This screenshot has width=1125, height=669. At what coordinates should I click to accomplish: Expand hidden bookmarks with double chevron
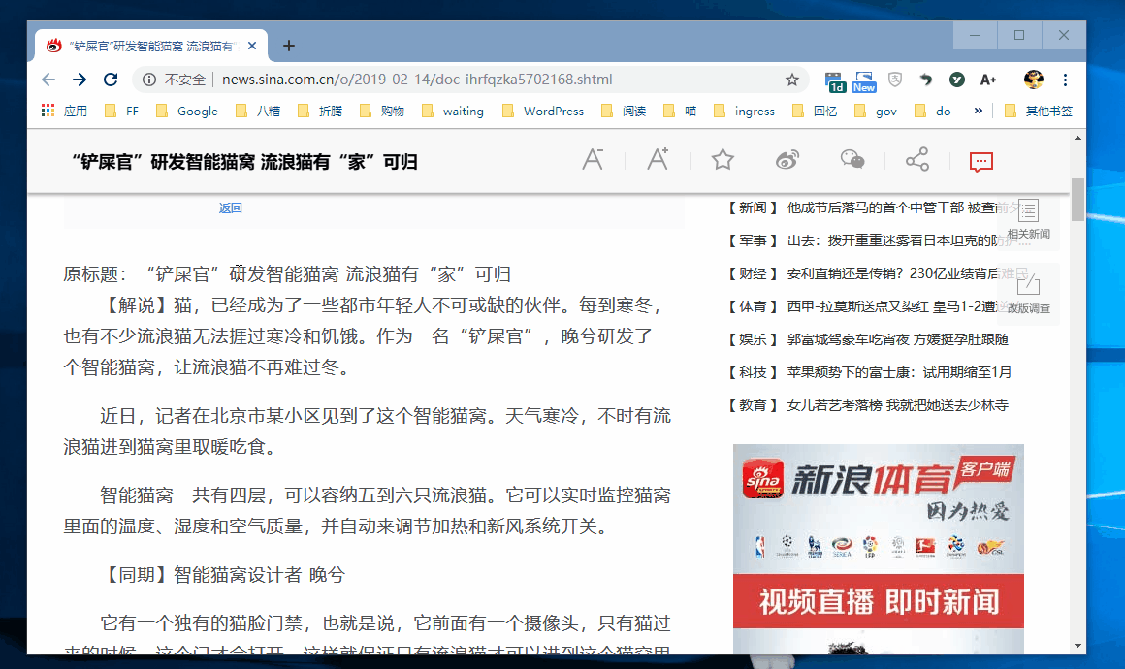point(979,111)
